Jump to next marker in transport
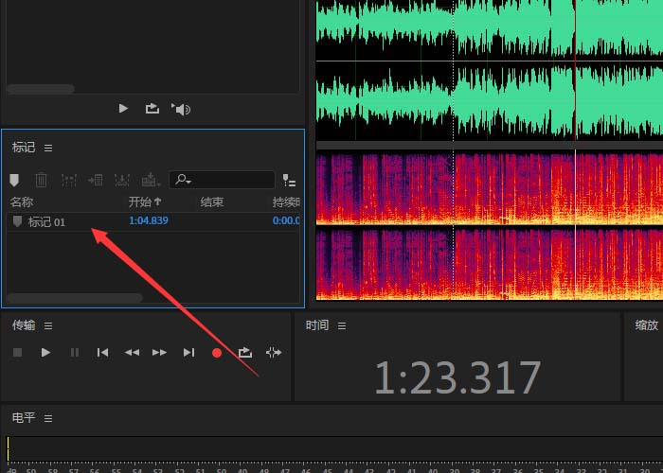This screenshot has width=663, height=473. [x=188, y=352]
